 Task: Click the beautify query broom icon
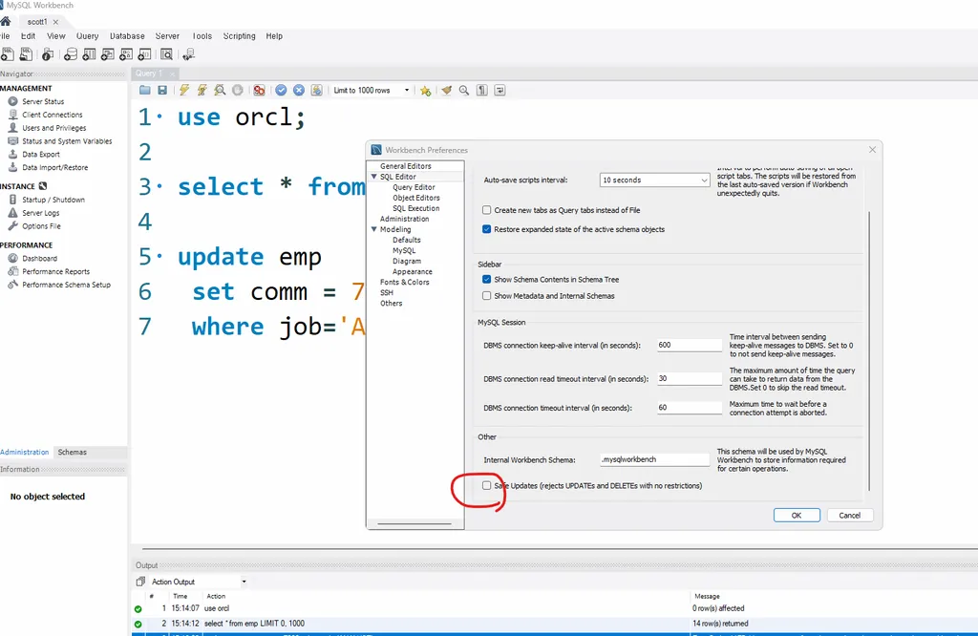pyautogui.click(x=447, y=91)
